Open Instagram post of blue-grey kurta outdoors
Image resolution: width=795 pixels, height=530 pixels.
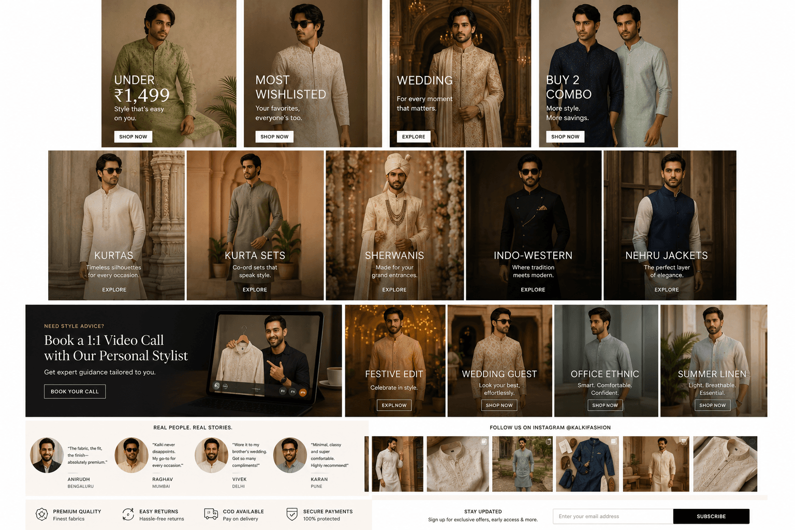pyautogui.click(x=522, y=464)
